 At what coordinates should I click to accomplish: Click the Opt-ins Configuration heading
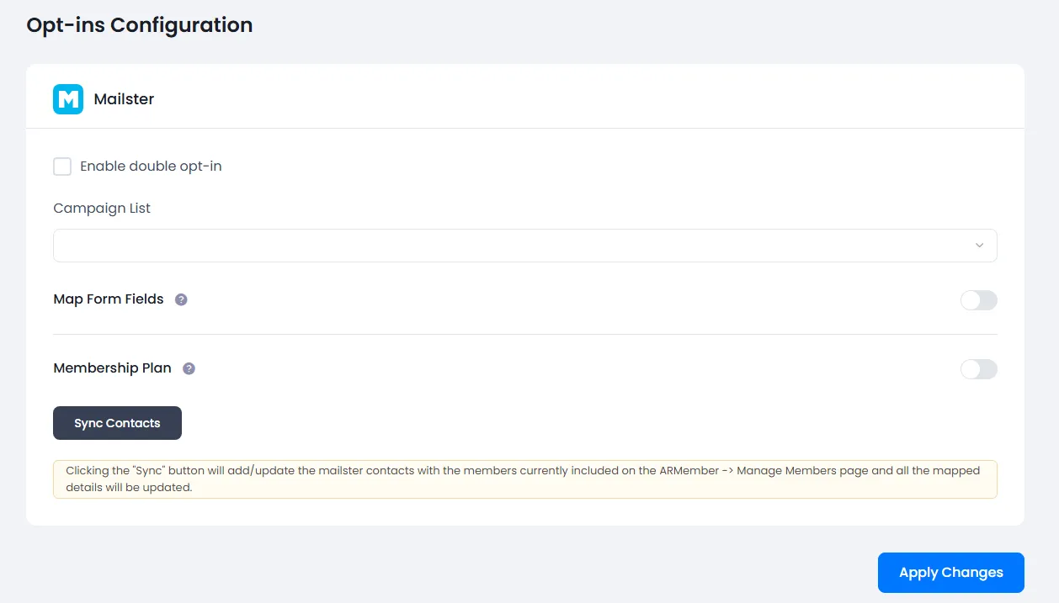coord(140,25)
